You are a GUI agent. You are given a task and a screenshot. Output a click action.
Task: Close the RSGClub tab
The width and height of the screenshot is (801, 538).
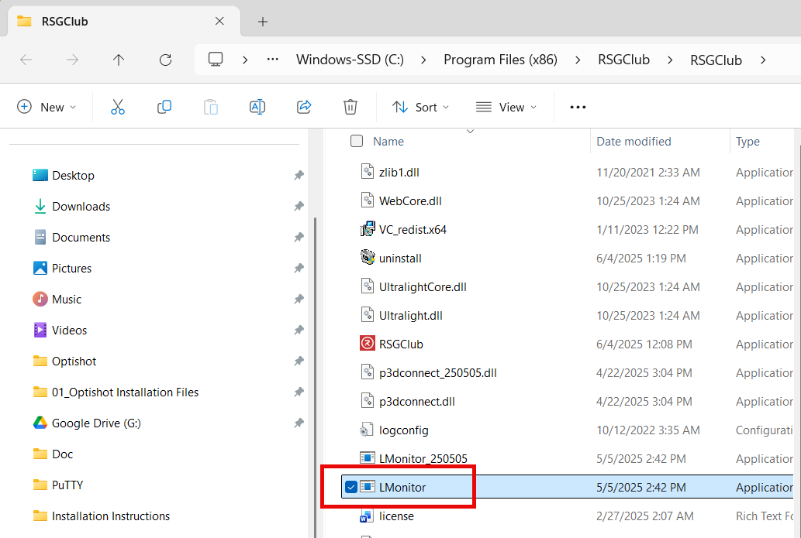pos(219,21)
